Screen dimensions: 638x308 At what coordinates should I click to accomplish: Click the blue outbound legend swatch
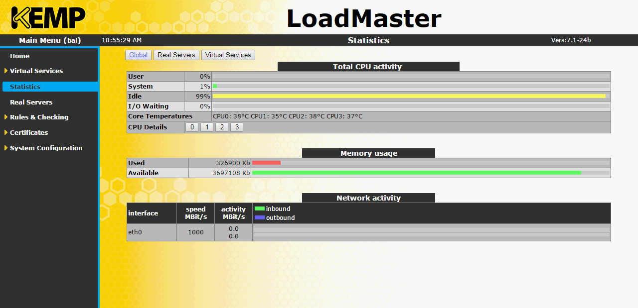(x=260, y=217)
